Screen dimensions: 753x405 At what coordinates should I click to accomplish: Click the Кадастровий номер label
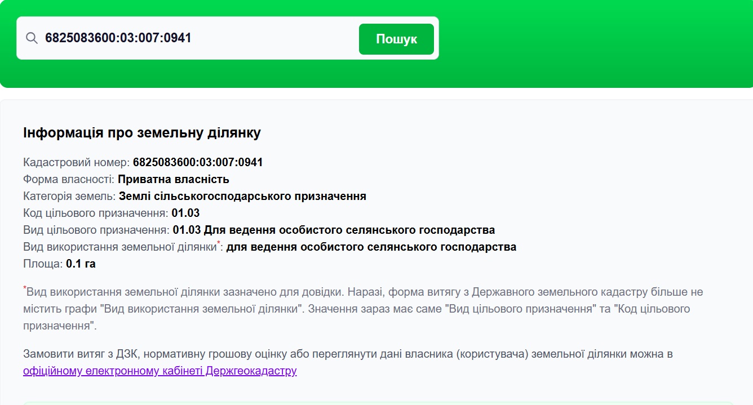pyautogui.click(x=77, y=163)
